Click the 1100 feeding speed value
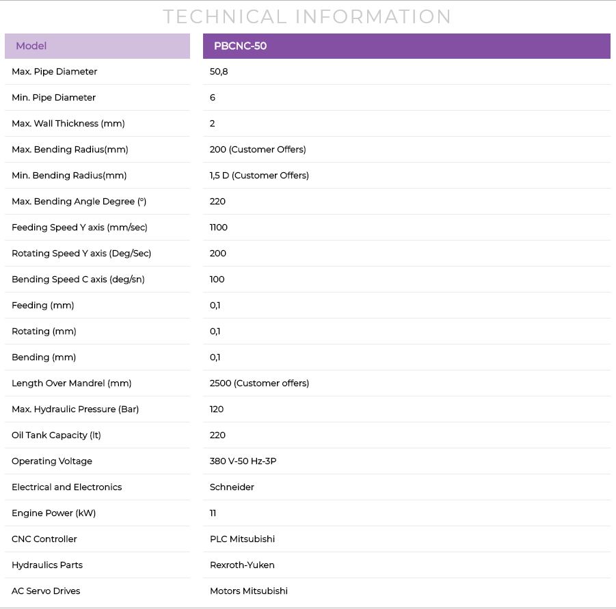Viewport: 616px width, 609px height. [x=218, y=227]
